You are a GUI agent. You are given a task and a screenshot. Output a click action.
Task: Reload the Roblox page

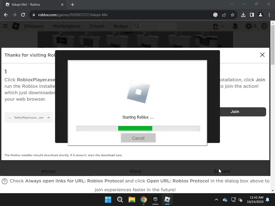[23, 15]
